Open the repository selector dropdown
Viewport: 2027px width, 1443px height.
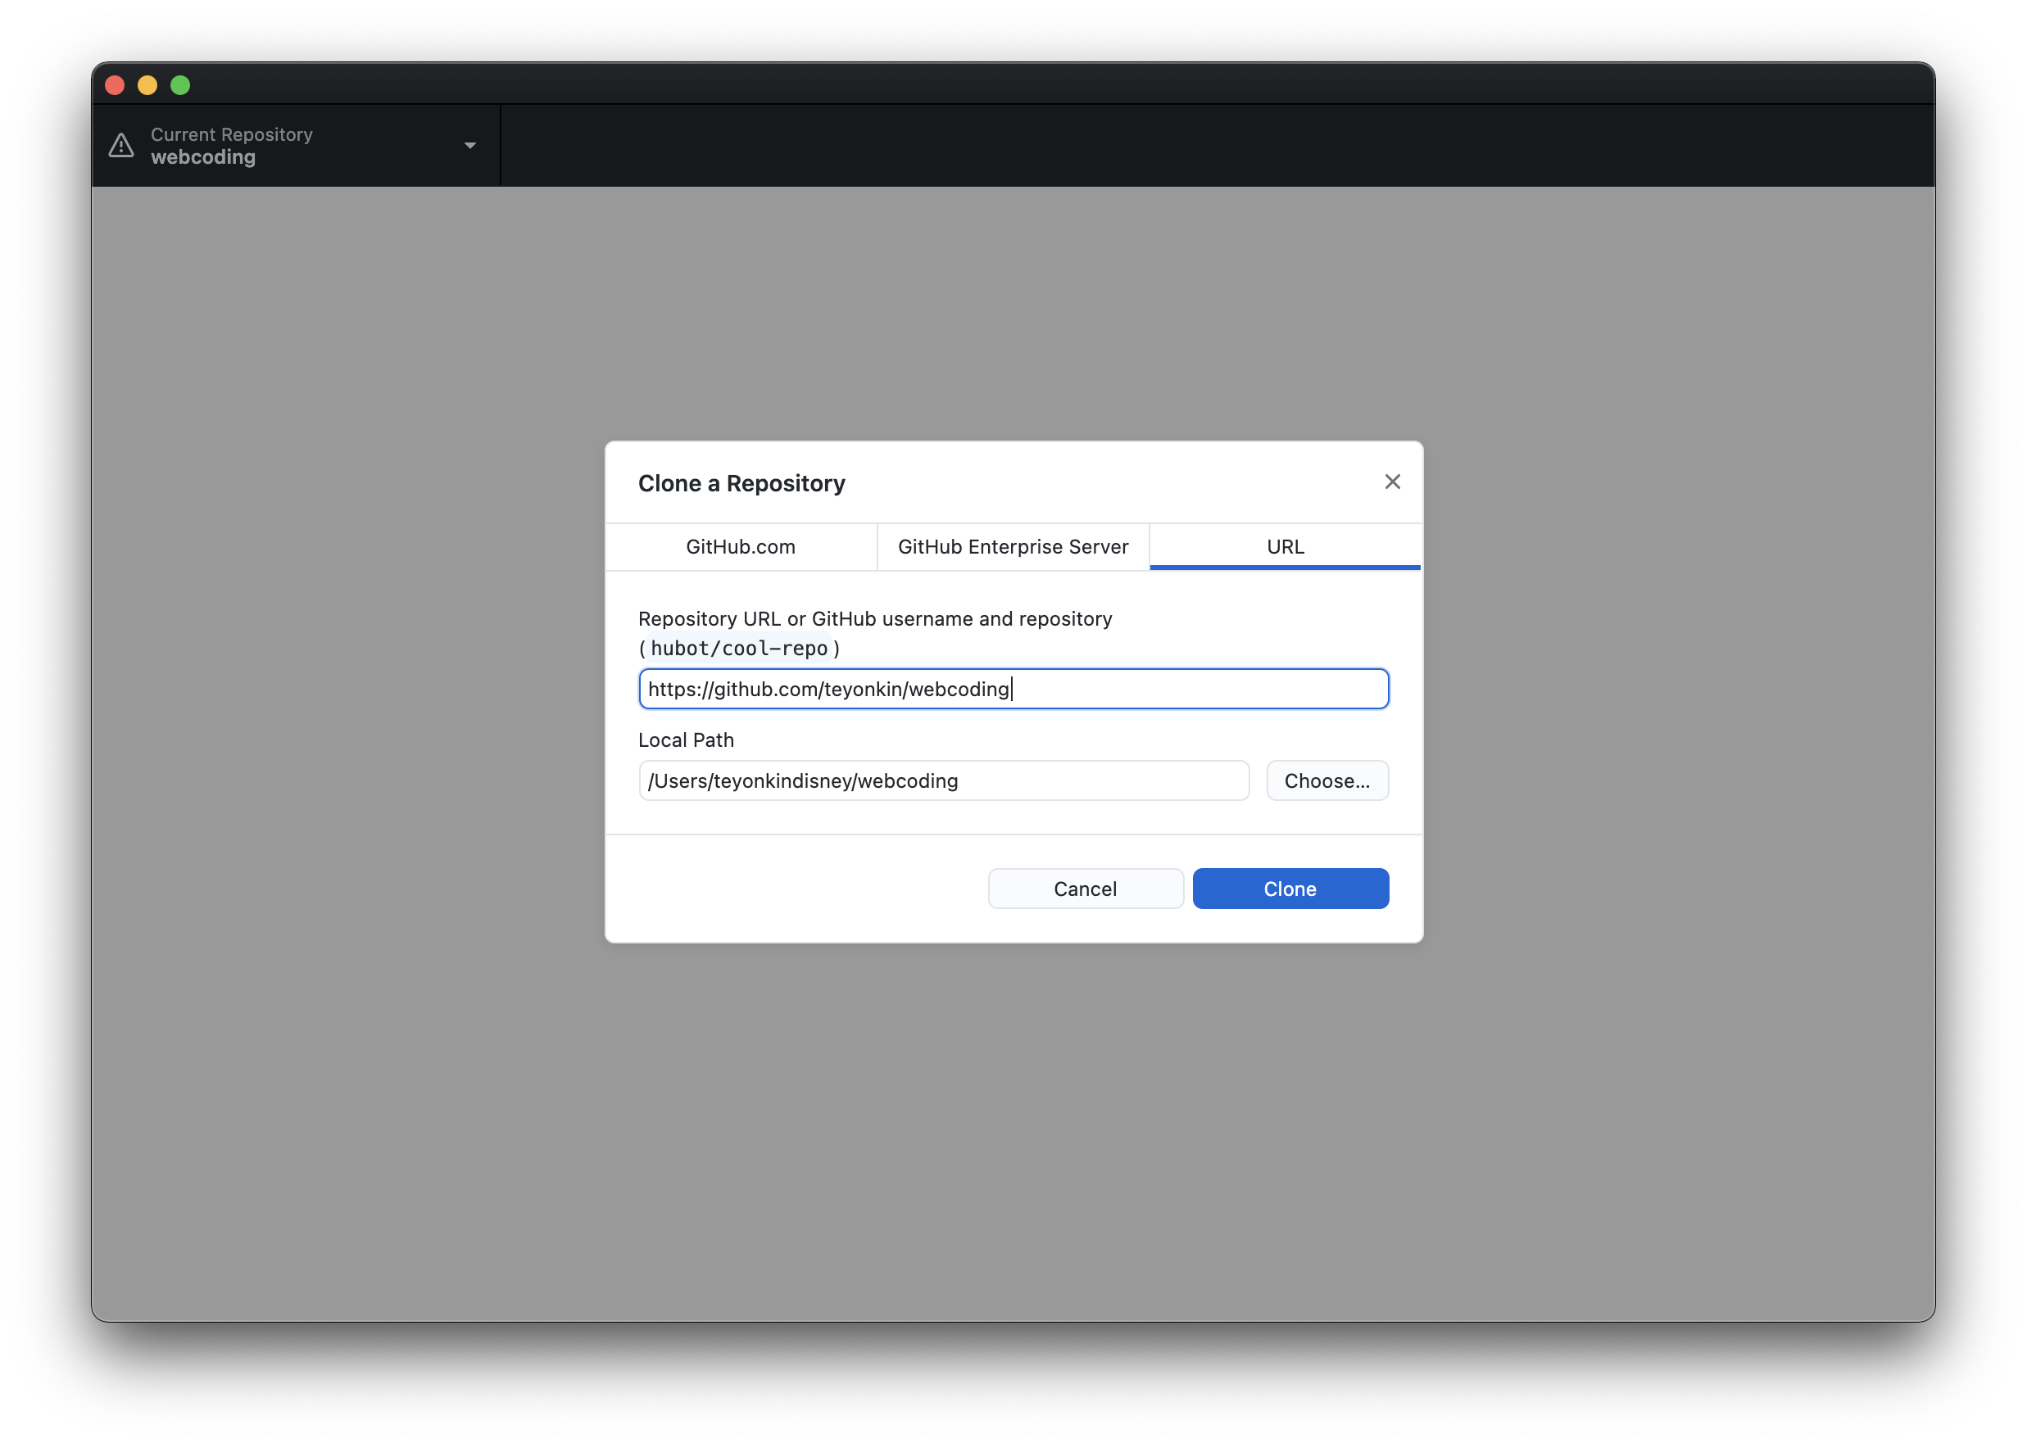pyautogui.click(x=295, y=145)
